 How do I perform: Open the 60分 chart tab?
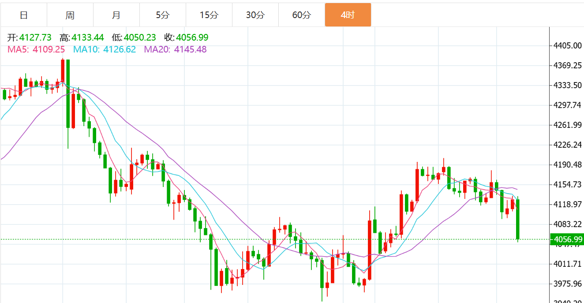click(302, 15)
